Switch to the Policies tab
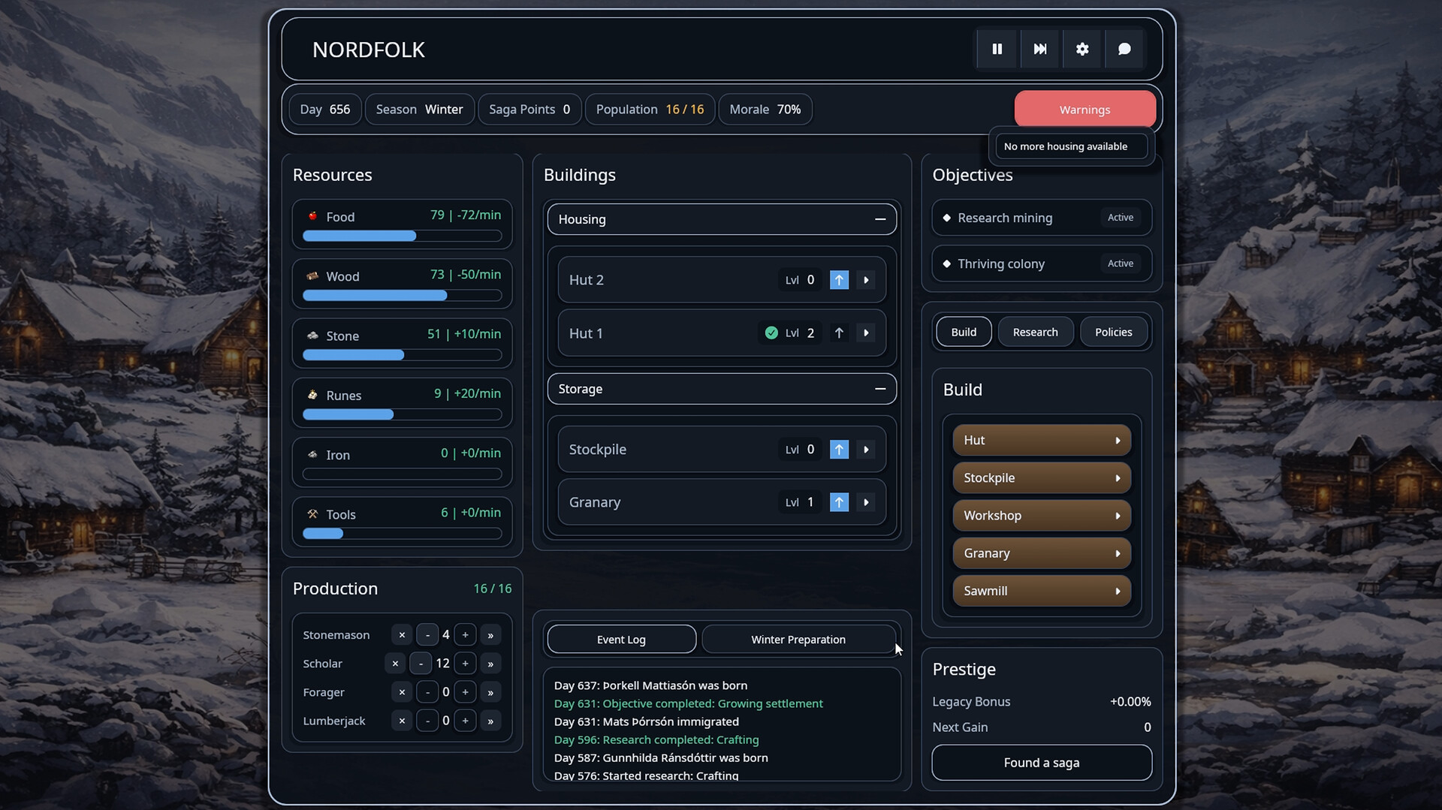The image size is (1442, 810). 1113,332
